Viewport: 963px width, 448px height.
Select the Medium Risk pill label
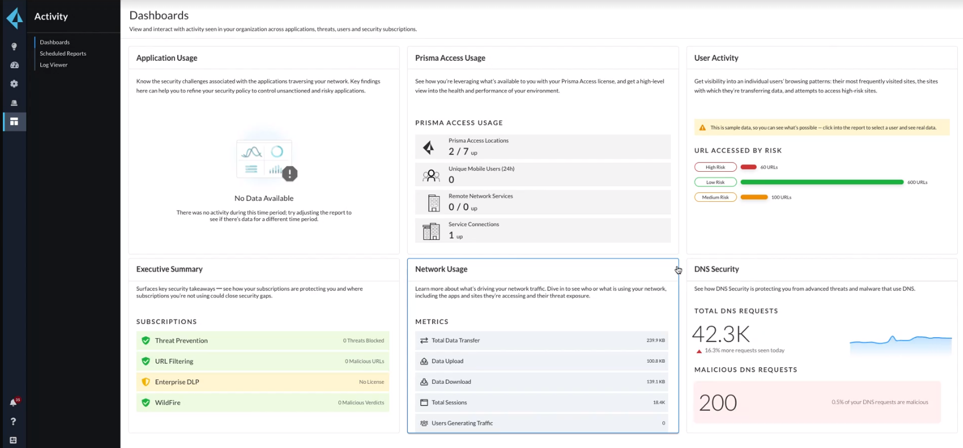[x=715, y=197]
